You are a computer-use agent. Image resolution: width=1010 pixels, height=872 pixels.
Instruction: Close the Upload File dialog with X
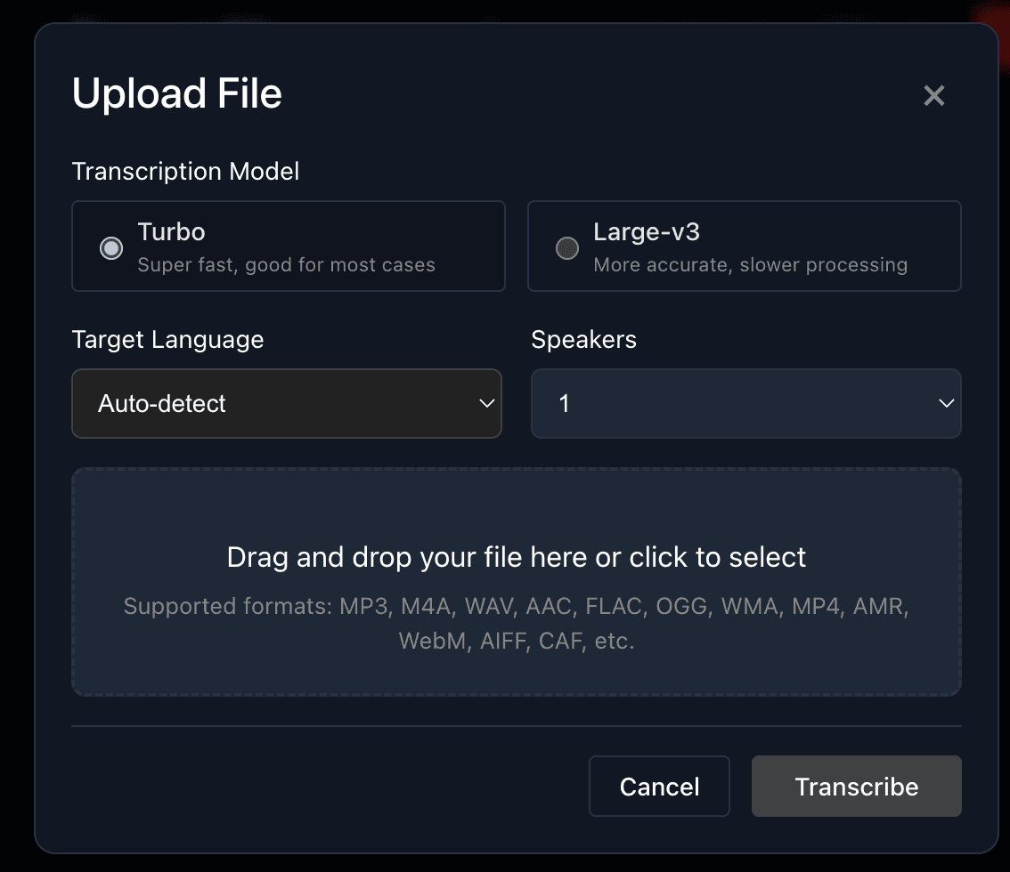[933, 96]
